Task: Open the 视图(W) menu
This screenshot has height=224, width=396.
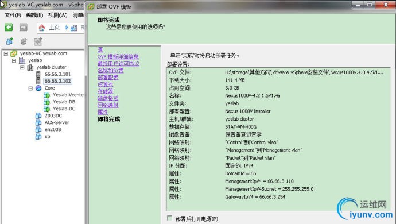Action: click(58, 15)
